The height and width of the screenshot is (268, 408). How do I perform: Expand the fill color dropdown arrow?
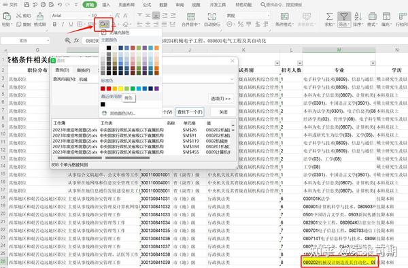[x=107, y=24]
